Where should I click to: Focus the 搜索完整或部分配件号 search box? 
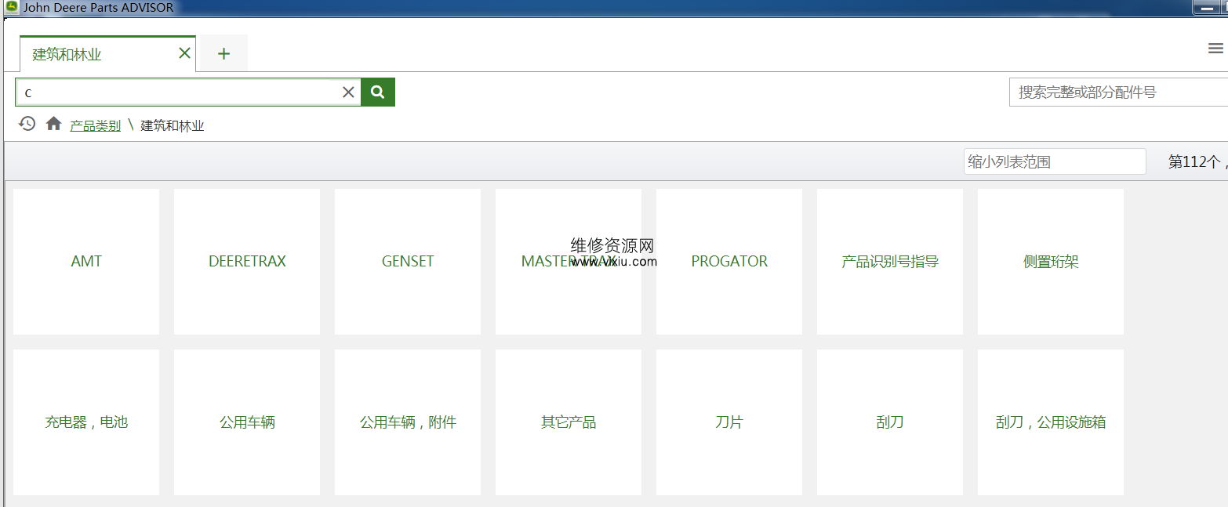1117,92
